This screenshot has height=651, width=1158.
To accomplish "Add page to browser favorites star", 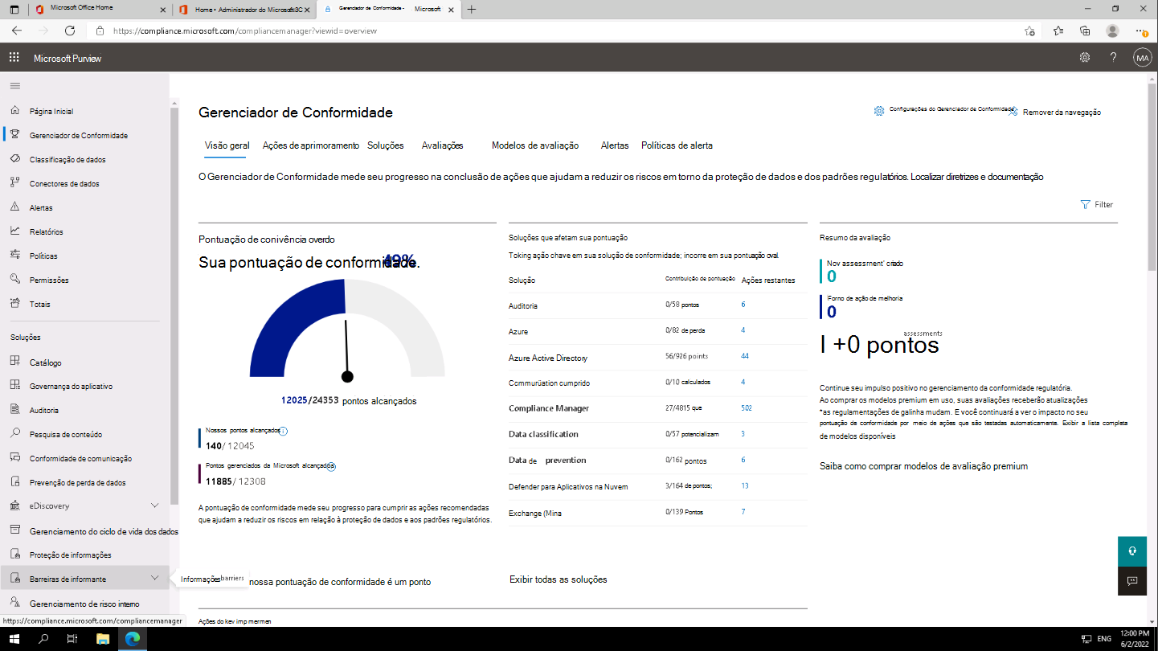I will (1029, 31).
